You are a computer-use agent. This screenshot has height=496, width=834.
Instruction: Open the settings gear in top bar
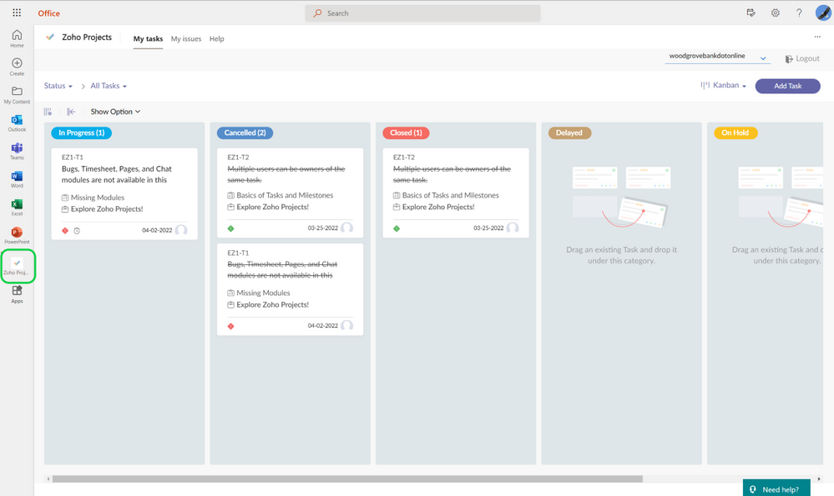pos(776,13)
